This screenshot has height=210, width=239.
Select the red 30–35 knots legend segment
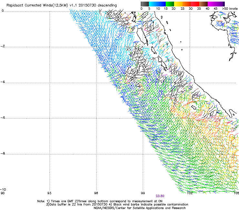195,4
